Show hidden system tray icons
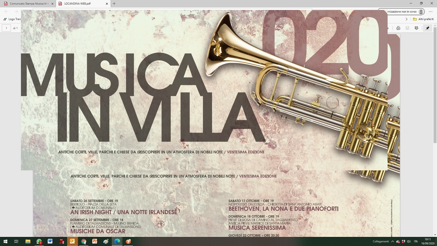Image resolution: width=437 pixels, height=246 pixels. click(x=393, y=241)
